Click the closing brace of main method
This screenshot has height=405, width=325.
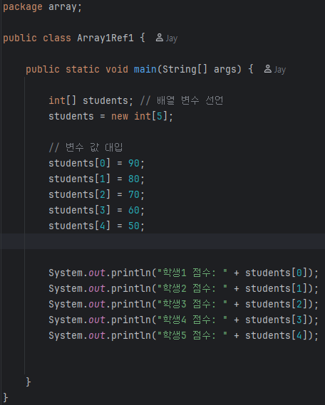pos(29,382)
